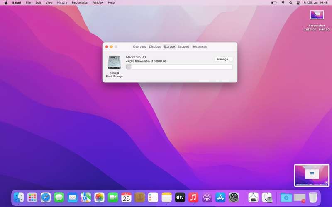Click '477,08 GB available of 500,07 GB'
This screenshot has height=207, width=332.
[146, 61]
